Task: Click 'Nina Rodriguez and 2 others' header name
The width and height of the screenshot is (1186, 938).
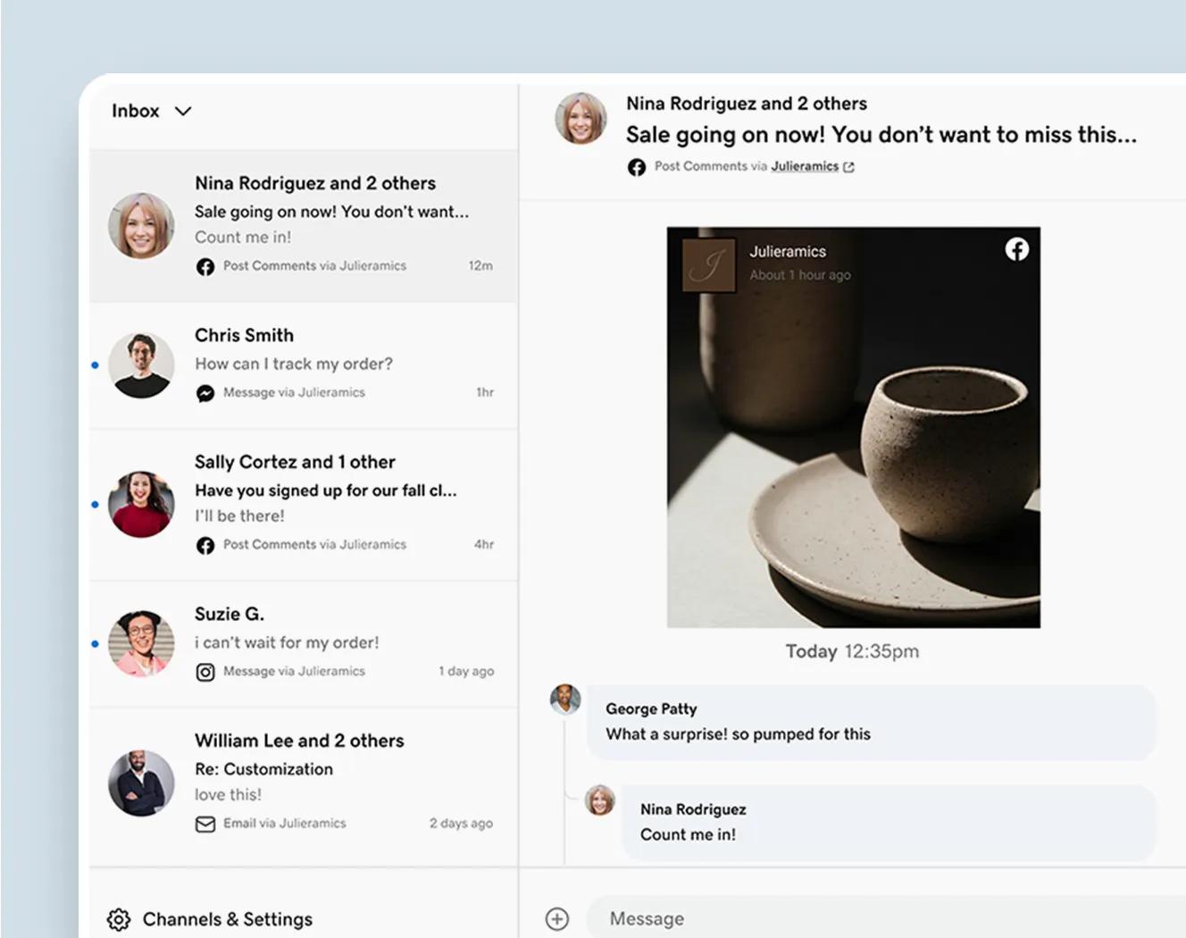Action: click(747, 104)
